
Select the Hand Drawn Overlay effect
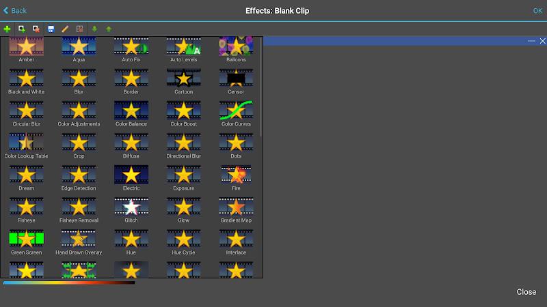coord(79,243)
